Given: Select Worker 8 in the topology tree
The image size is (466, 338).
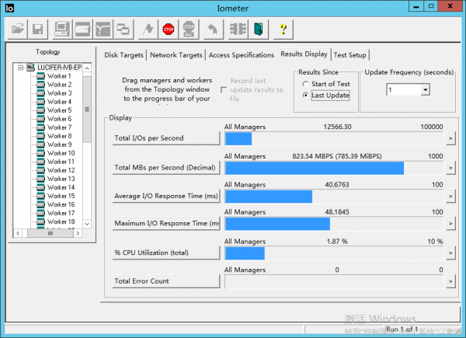Looking at the screenshot, I should point(60,136).
